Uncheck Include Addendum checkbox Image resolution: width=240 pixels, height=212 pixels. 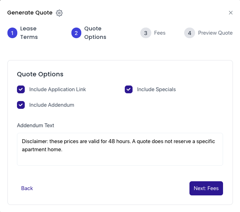point(21,105)
